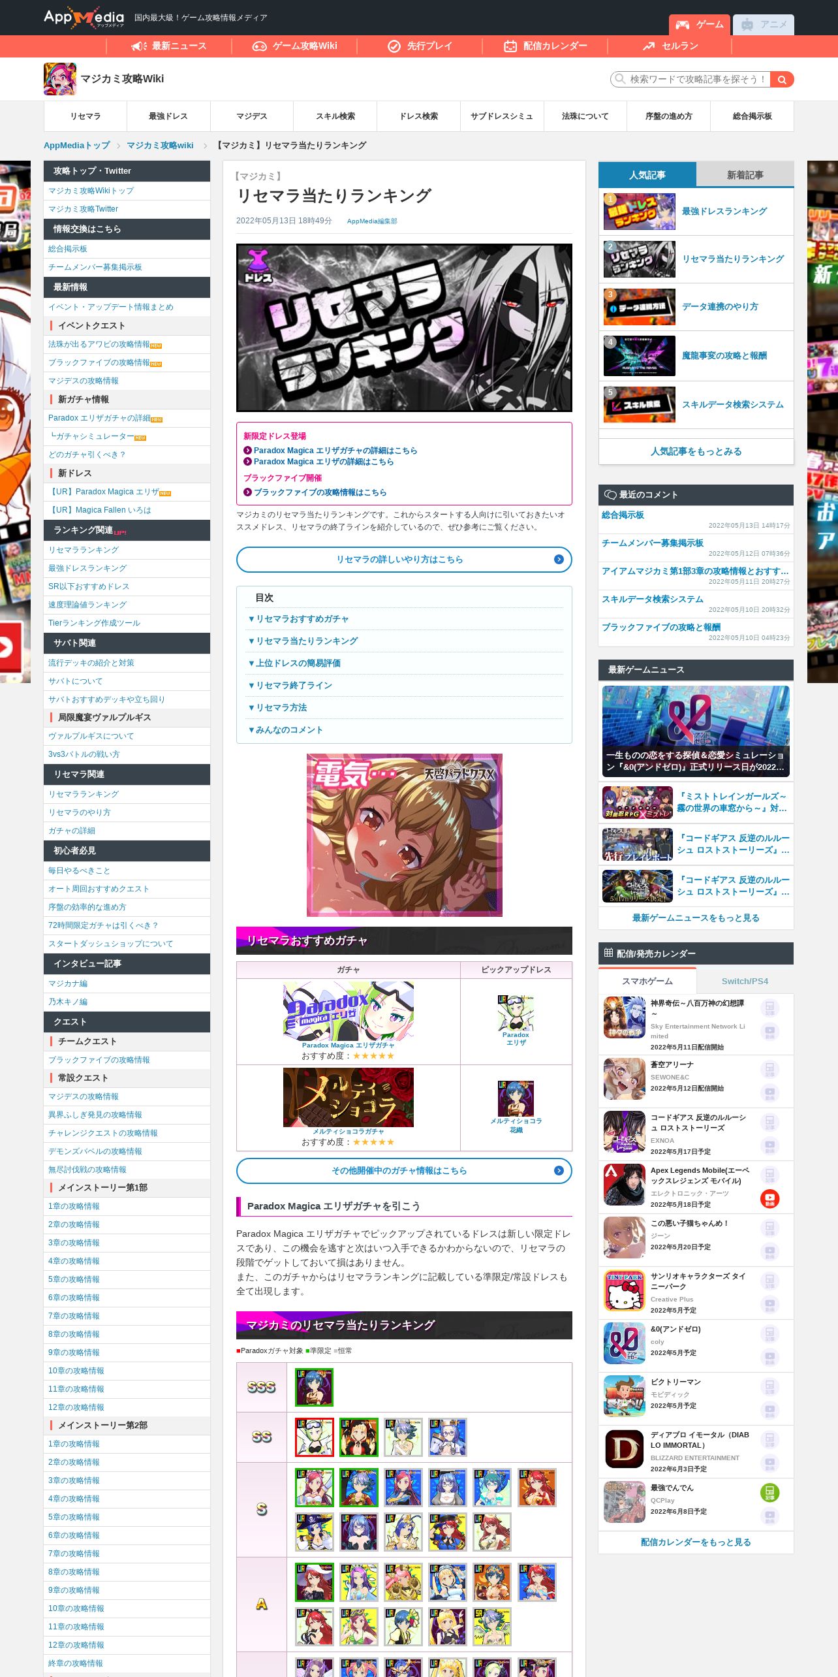Open the 最強ドレスランキング popular article thumbnail
Image resolution: width=838 pixels, height=1677 pixels.
pyautogui.click(x=640, y=211)
